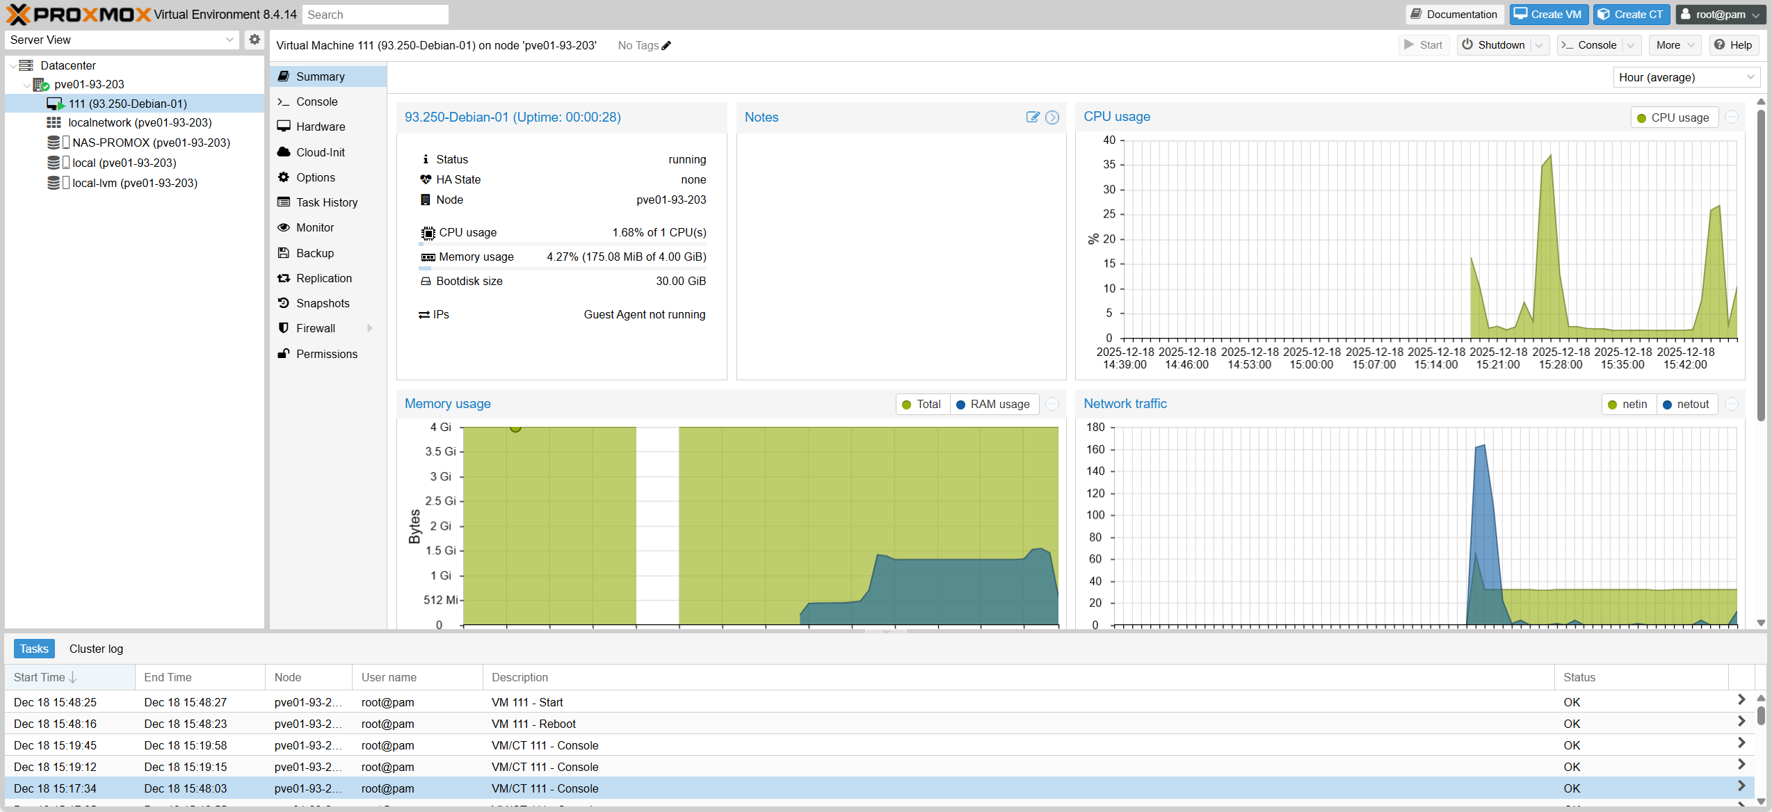Select the Backup icon in the VM menu
The image size is (1772, 812).
pos(283,252)
